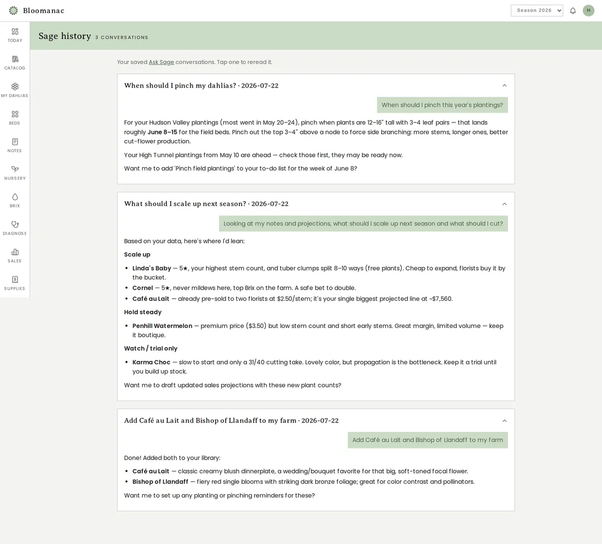
Task: Click the 'Linda's Baby' variety name
Action: (x=152, y=268)
